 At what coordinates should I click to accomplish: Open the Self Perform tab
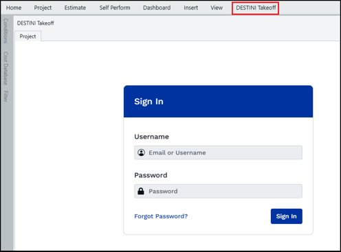(115, 8)
